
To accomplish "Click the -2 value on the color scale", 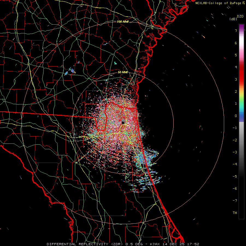I will click(x=235, y=140).
